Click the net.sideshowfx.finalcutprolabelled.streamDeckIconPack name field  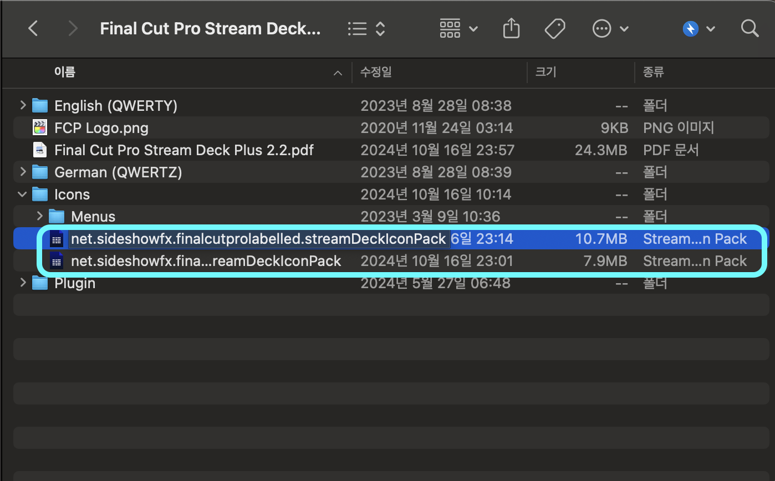coord(259,239)
